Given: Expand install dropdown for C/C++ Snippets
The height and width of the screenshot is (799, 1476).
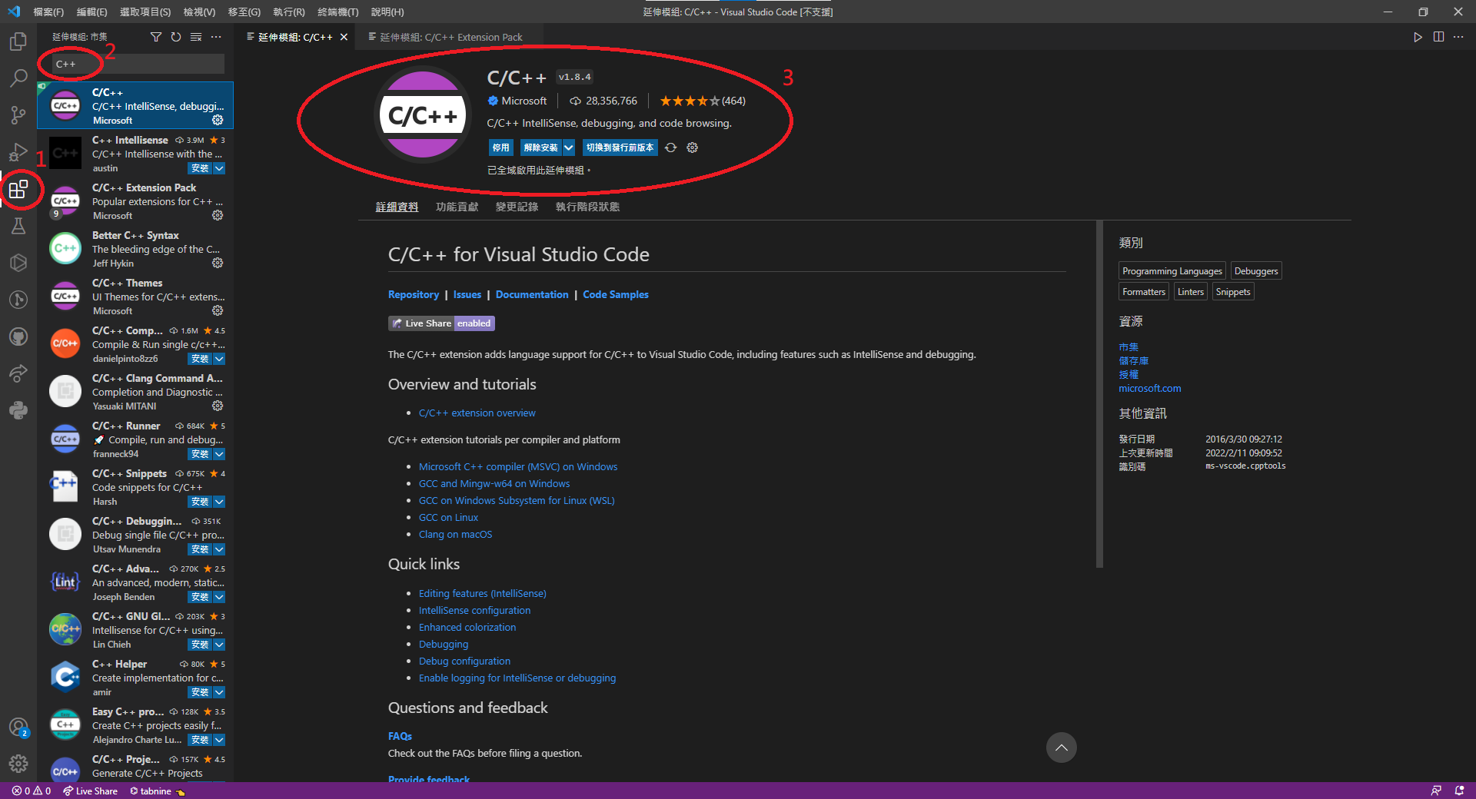Looking at the screenshot, I should click(219, 502).
